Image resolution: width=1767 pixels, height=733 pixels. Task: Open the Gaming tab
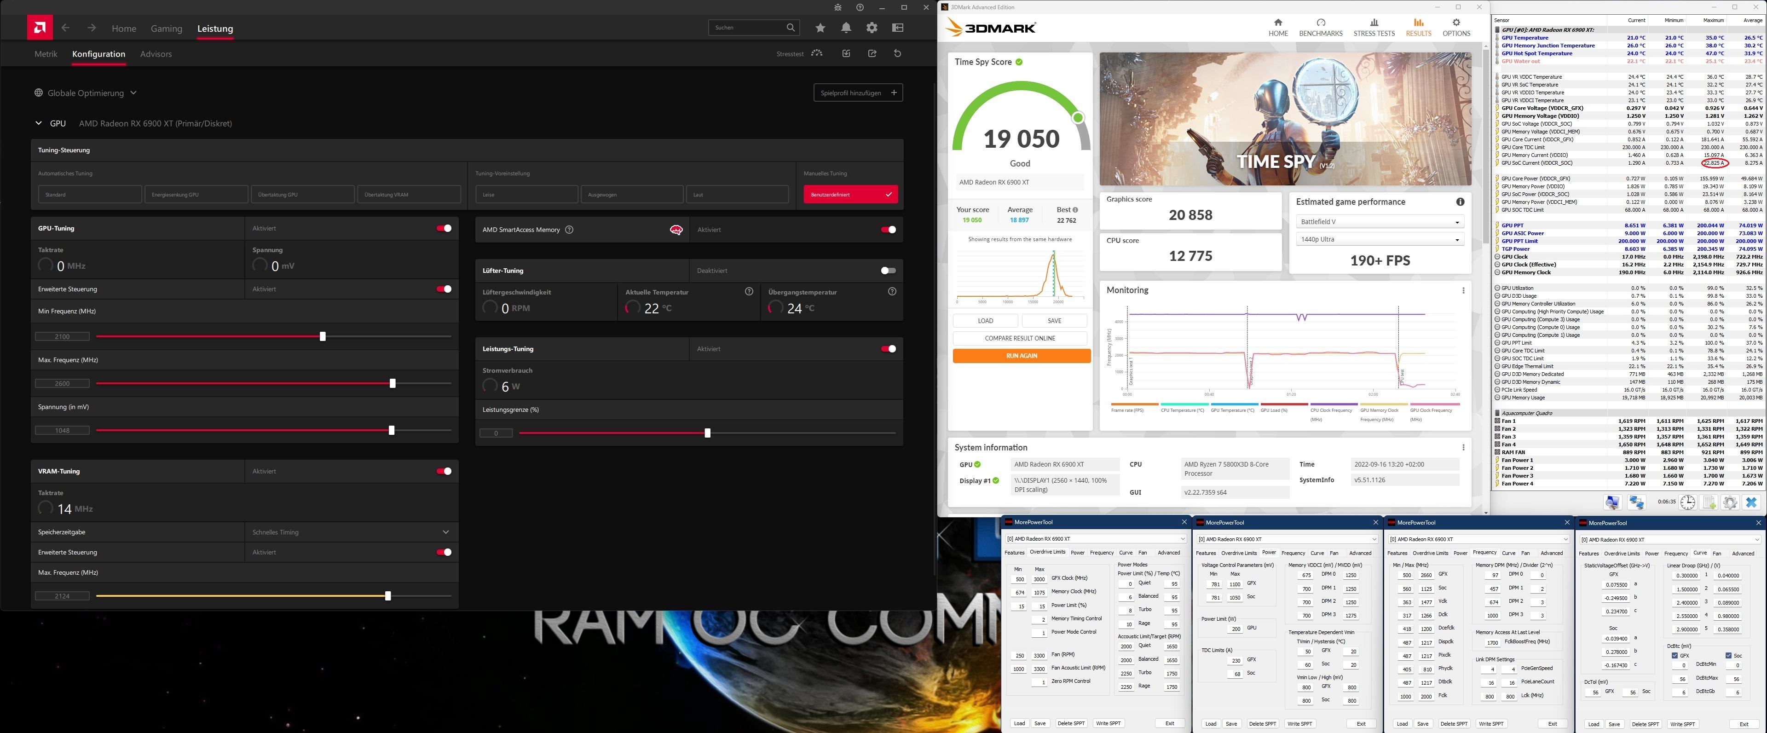click(166, 28)
